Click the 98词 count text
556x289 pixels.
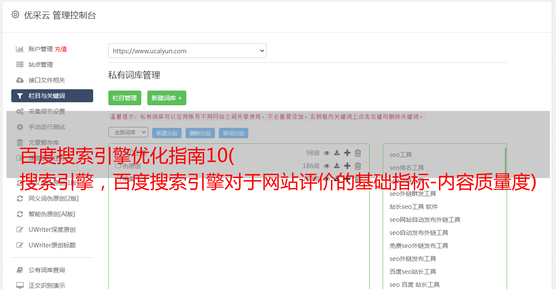pyautogui.click(x=312, y=153)
